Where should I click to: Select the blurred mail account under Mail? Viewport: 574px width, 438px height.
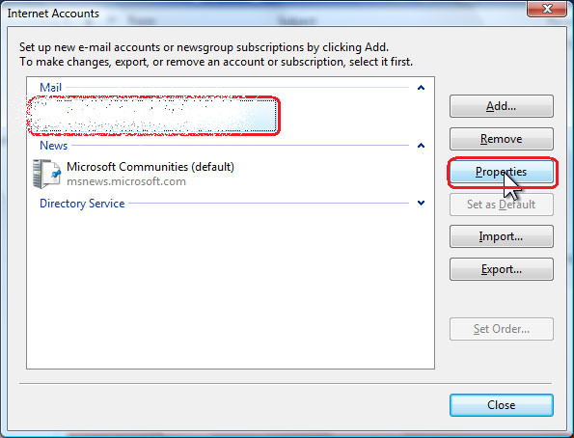coord(153,116)
